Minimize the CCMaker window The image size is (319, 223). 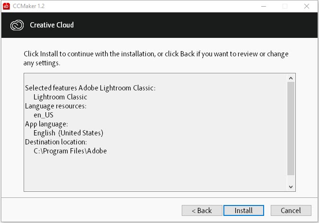(x=264, y=6)
